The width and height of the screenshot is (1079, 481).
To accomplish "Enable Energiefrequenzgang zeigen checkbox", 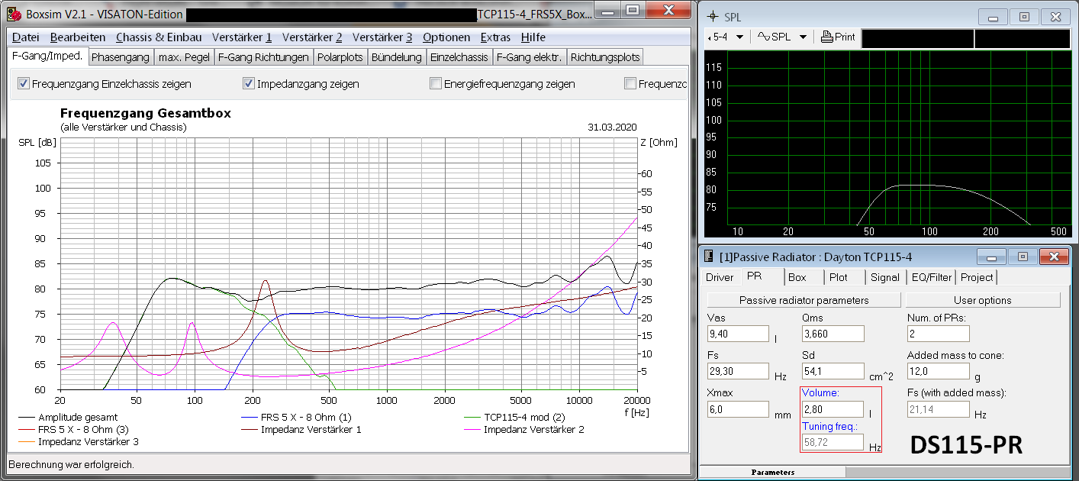I will [436, 84].
